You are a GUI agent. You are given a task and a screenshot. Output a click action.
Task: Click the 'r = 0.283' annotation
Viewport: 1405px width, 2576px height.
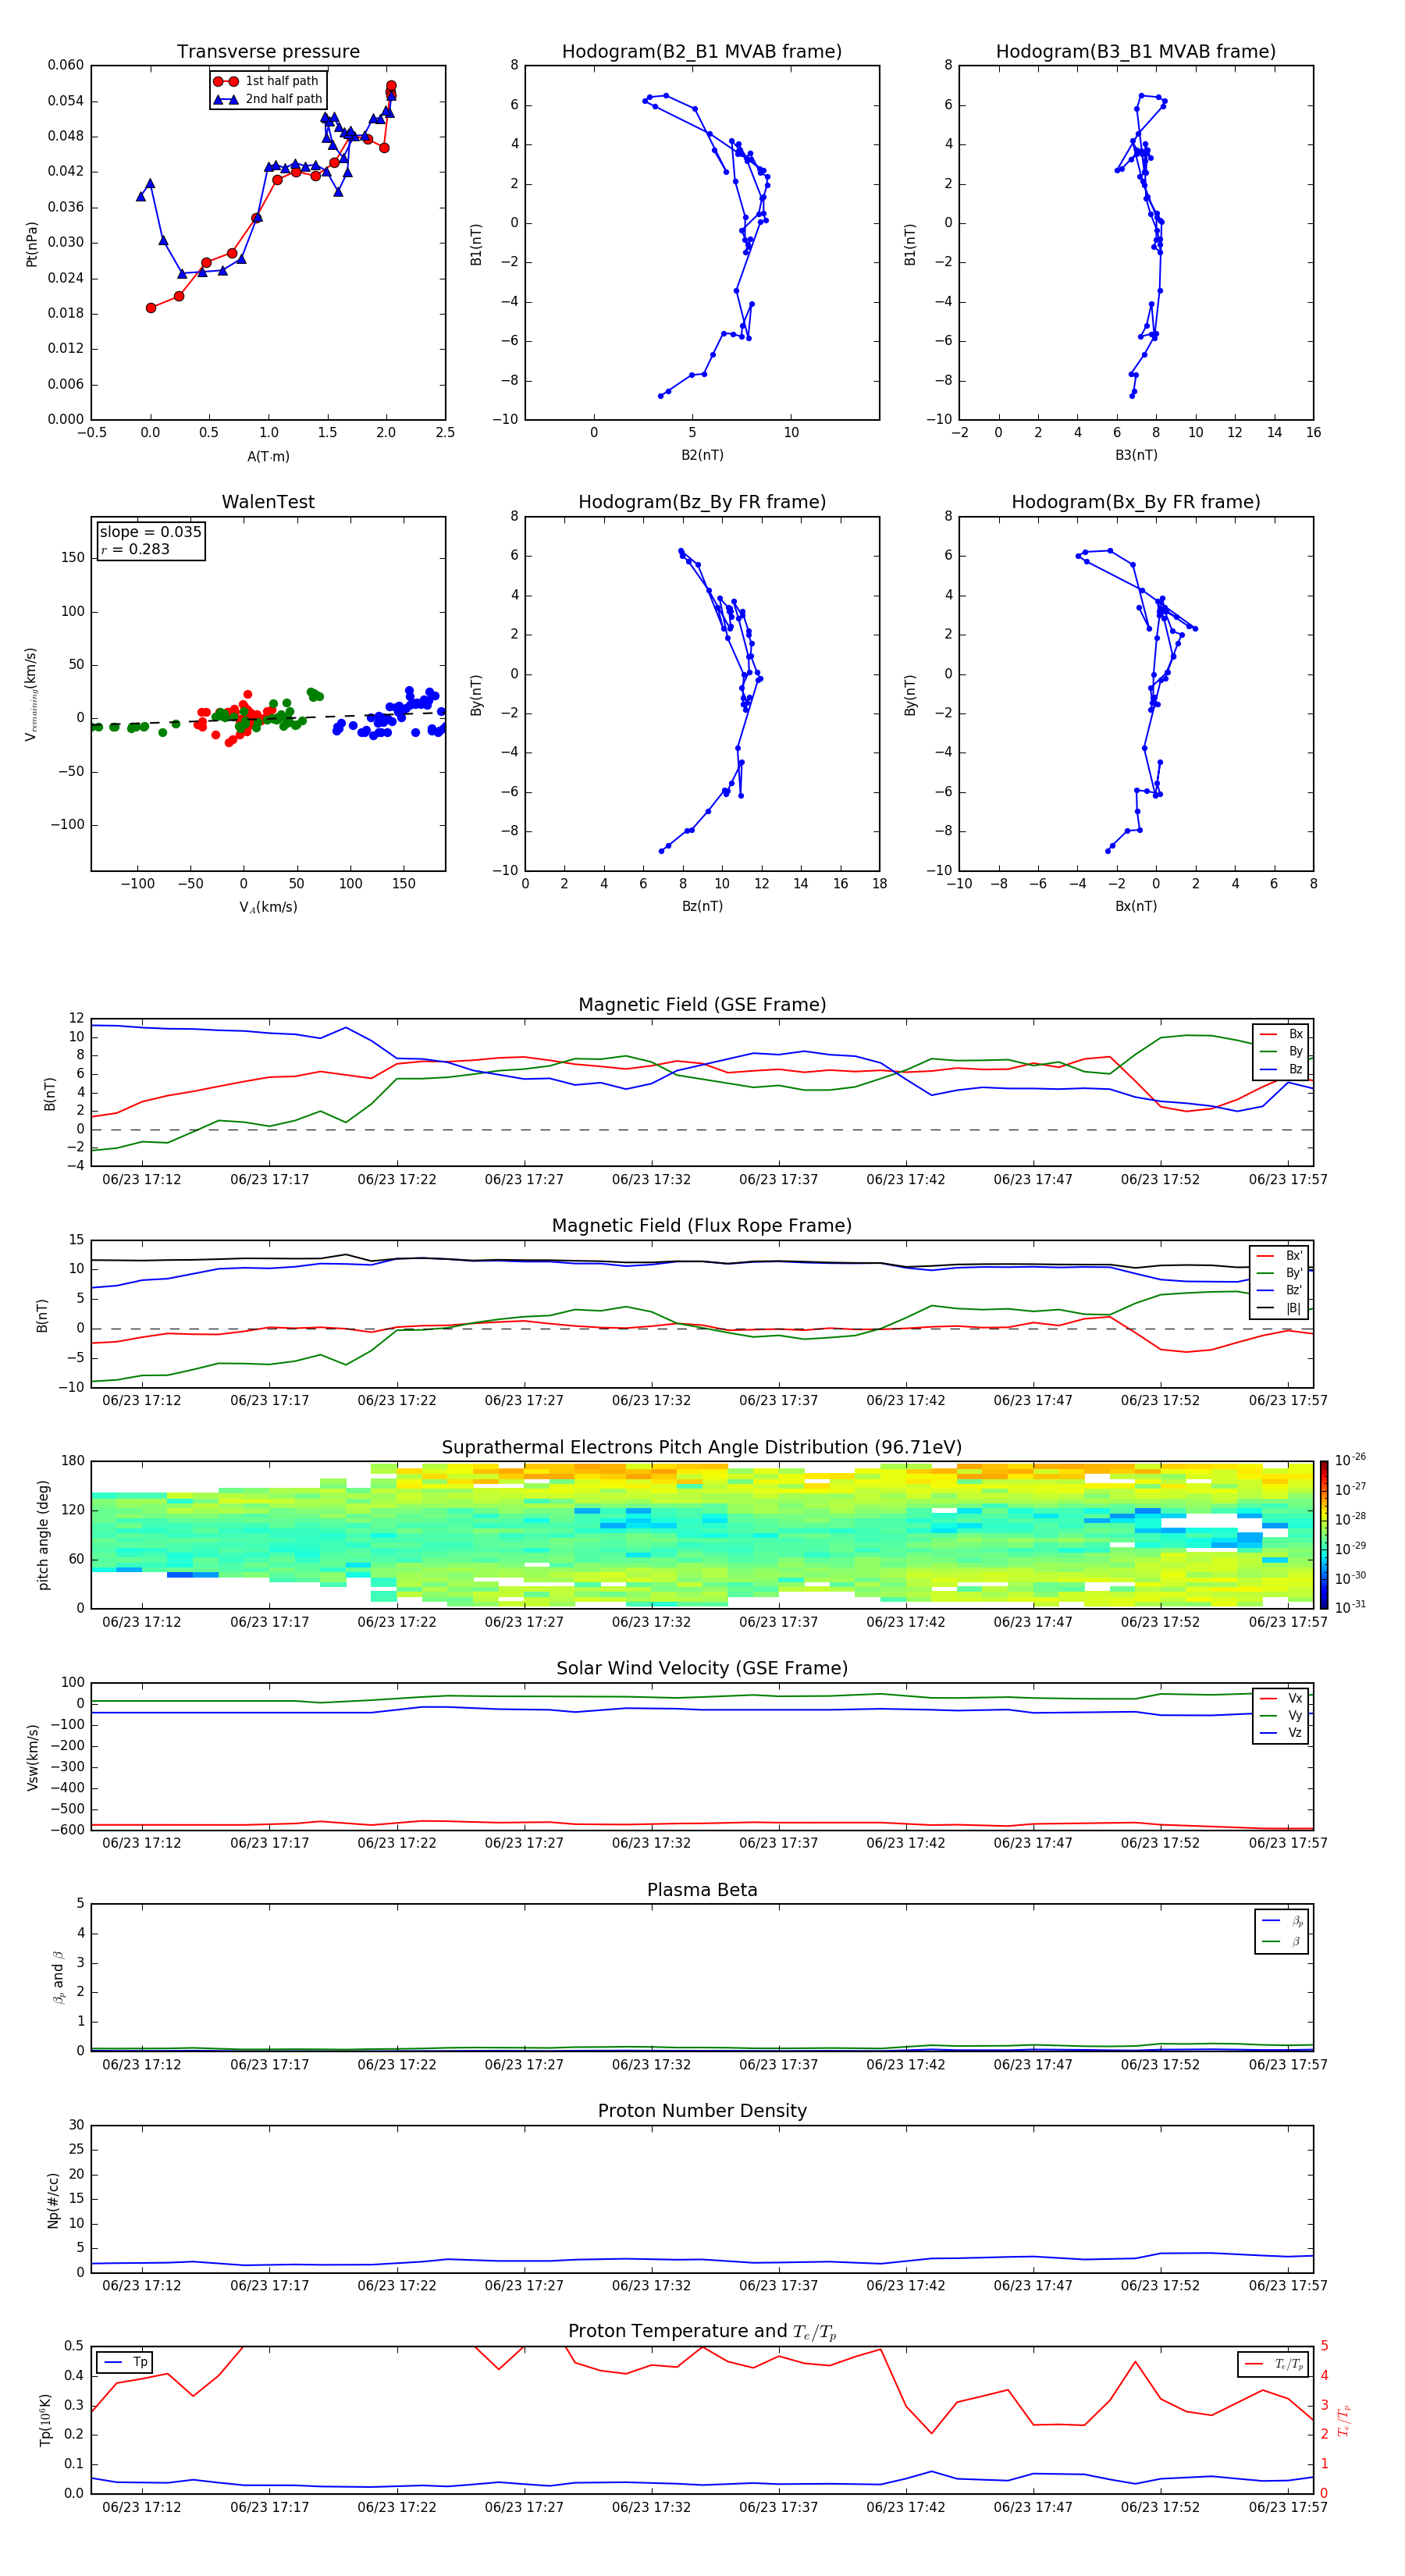pyautogui.click(x=135, y=549)
